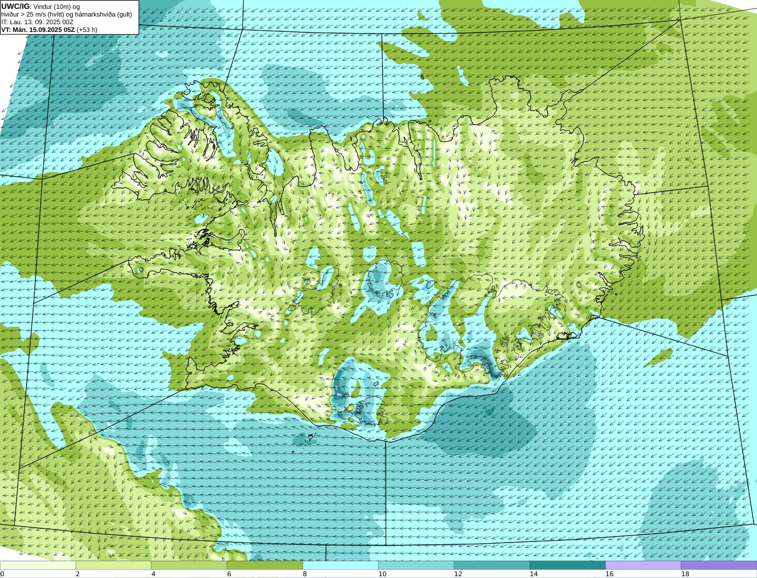Screen dimensions: 757x578
Task: Click the "UWC/IG: Vindur (10m) og" title line
Action: [41, 7]
